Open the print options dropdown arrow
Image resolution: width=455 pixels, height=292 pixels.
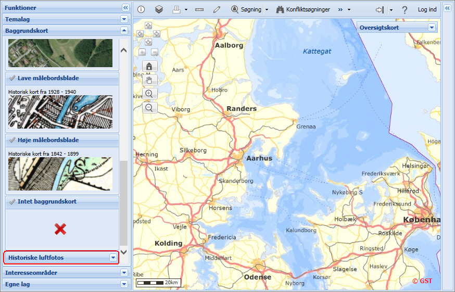186,9
